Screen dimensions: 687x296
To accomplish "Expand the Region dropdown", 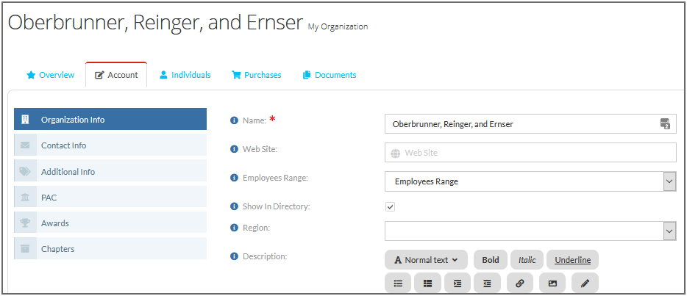I will [530, 231].
